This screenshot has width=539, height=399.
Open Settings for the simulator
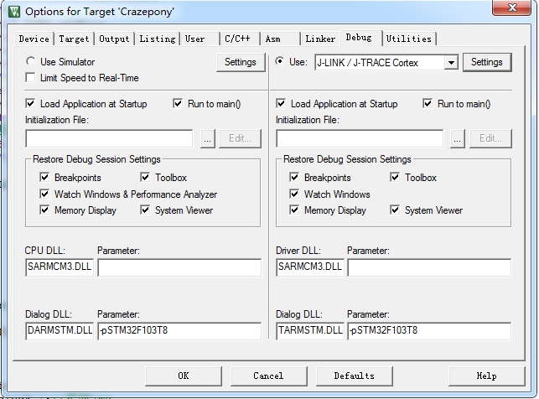click(x=241, y=62)
